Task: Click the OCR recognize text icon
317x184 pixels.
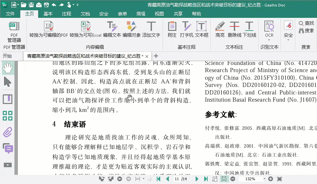Action: tap(269, 26)
